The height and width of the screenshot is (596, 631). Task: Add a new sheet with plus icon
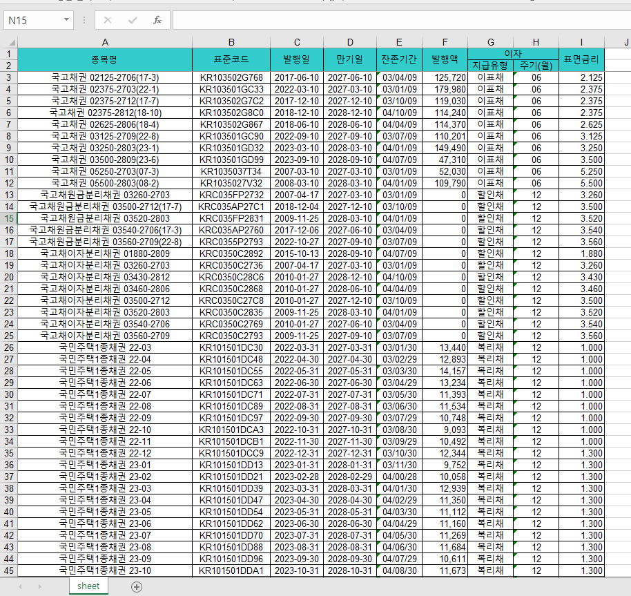(137, 587)
